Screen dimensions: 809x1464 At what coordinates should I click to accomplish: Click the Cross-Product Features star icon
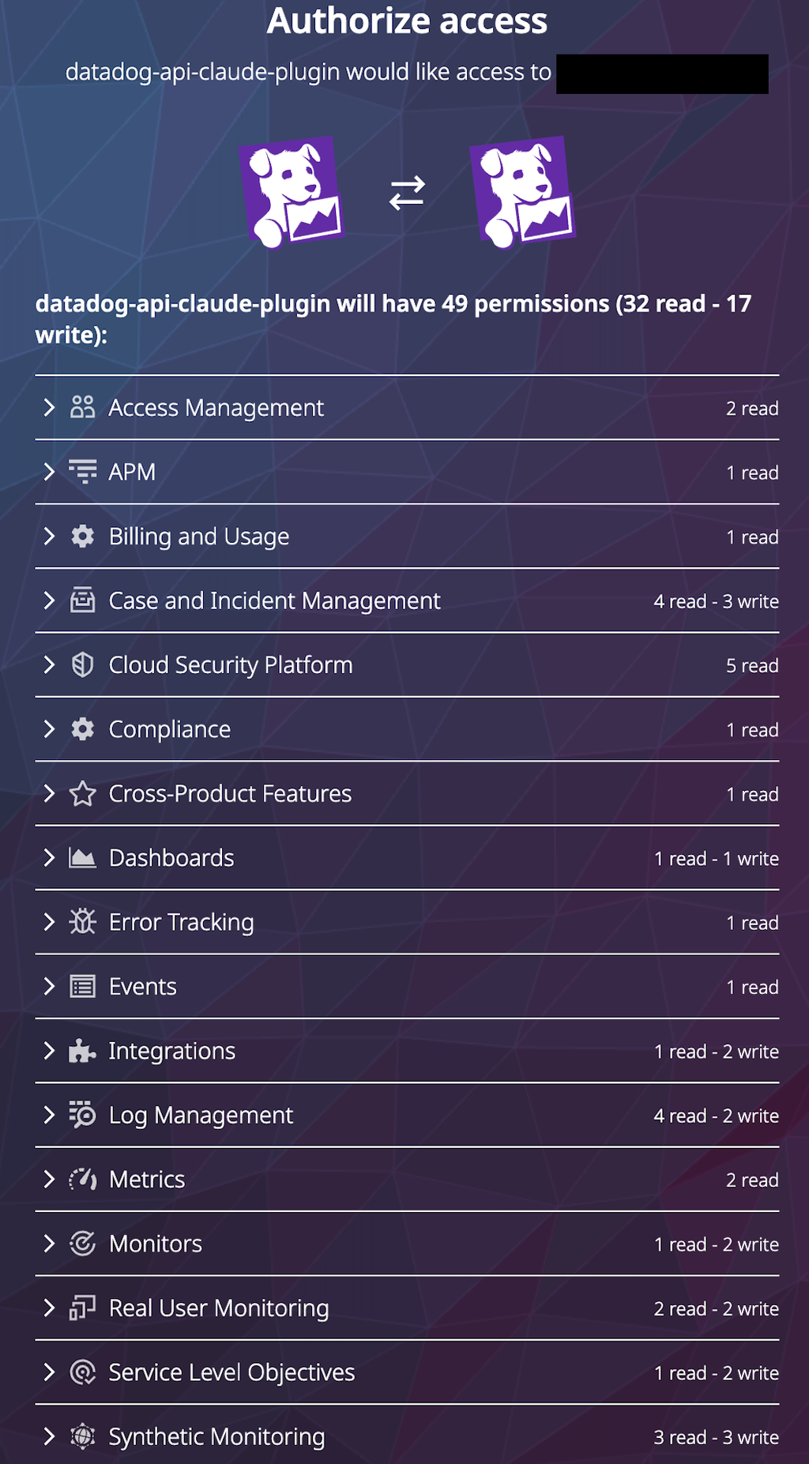tap(82, 794)
